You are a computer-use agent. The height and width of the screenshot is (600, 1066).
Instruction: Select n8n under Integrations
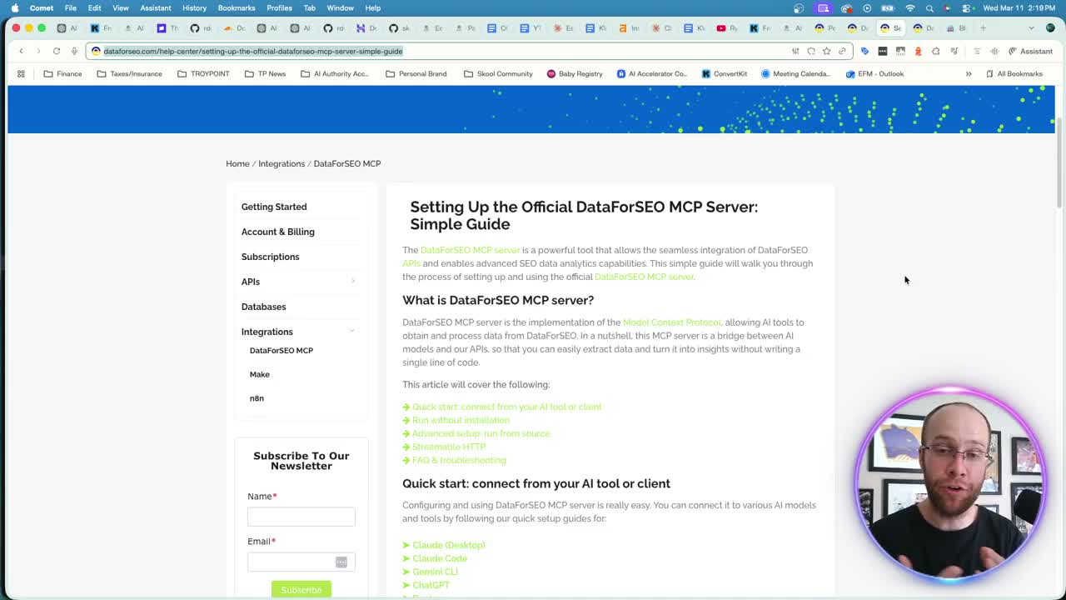(x=257, y=398)
